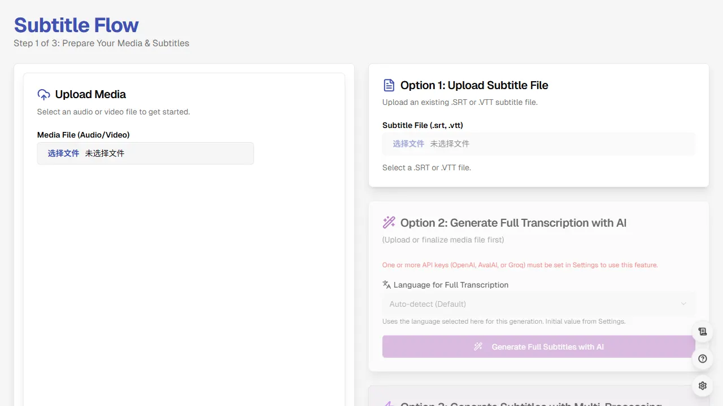The height and width of the screenshot is (406, 723).
Task: Open the Auto-detect (Default) language dropdown
Action: pos(538,304)
